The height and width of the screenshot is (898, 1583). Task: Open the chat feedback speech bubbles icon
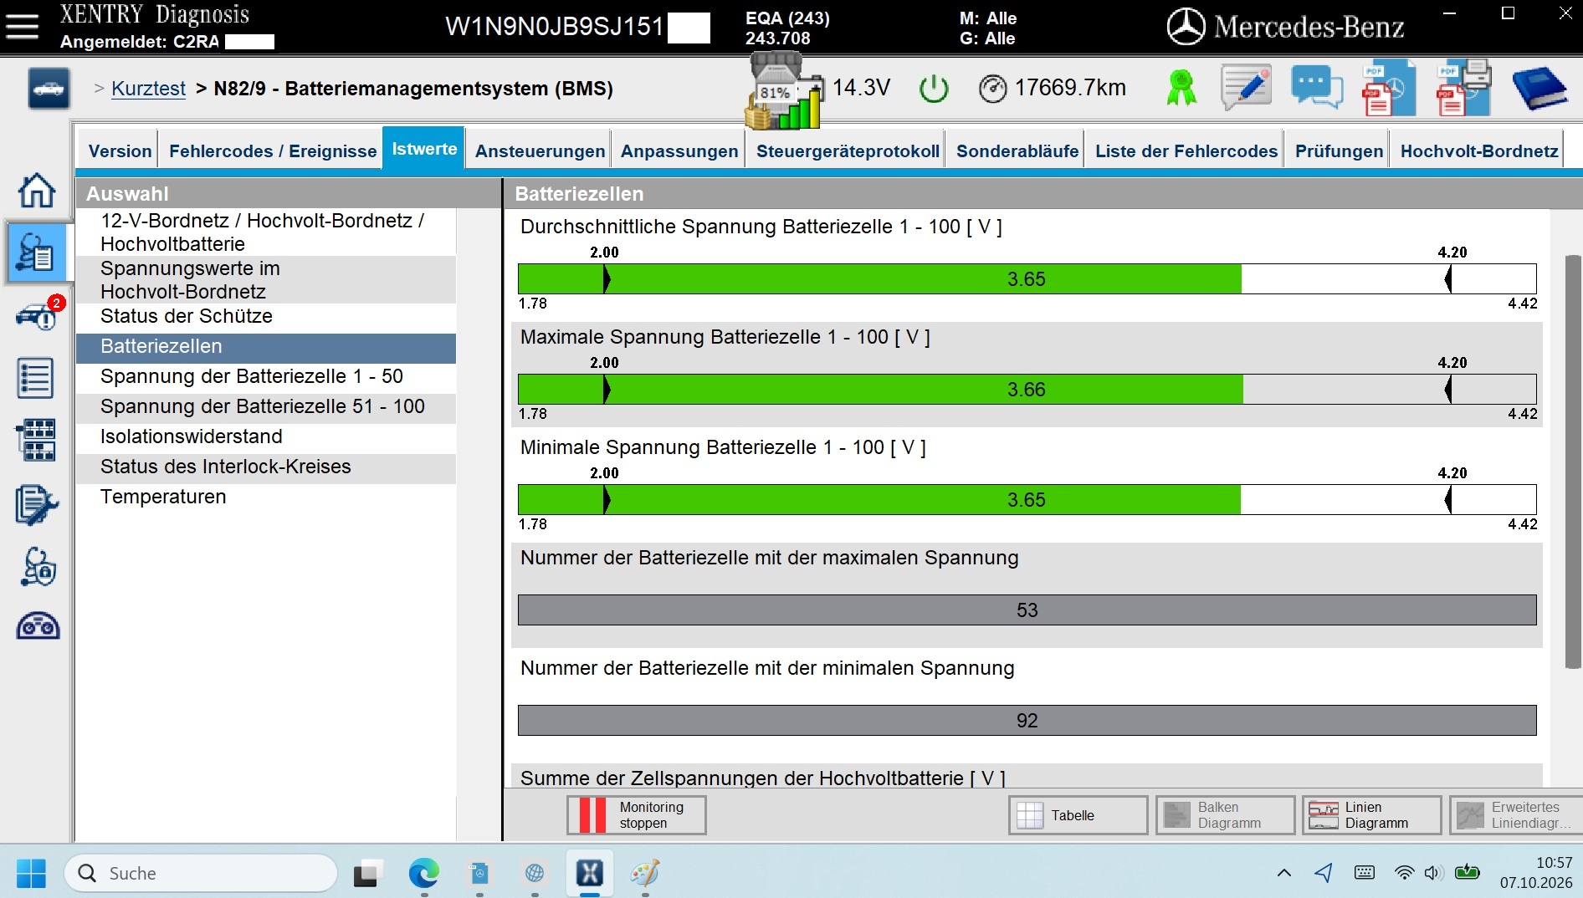[x=1317, y=88]
